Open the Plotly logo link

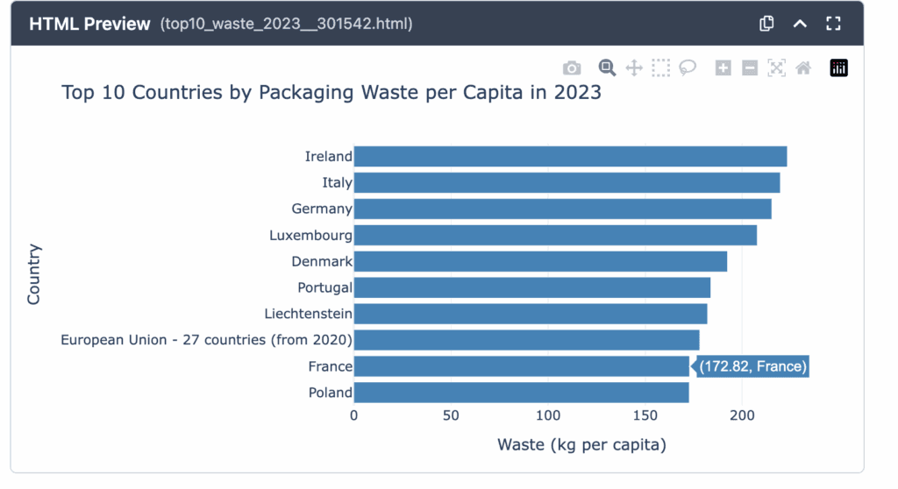coord(838,68)
